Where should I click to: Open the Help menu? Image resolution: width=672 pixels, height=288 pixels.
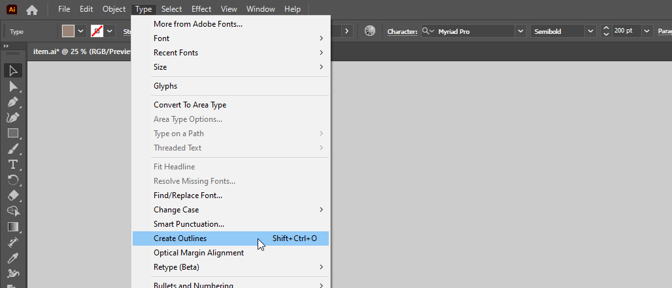click(x=292, y=9)
